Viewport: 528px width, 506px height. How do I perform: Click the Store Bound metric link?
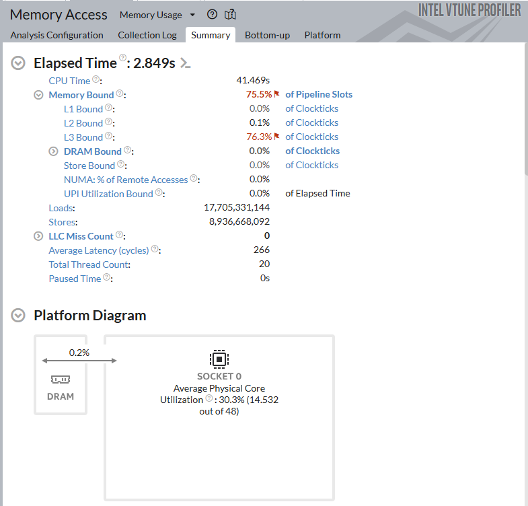89,166
